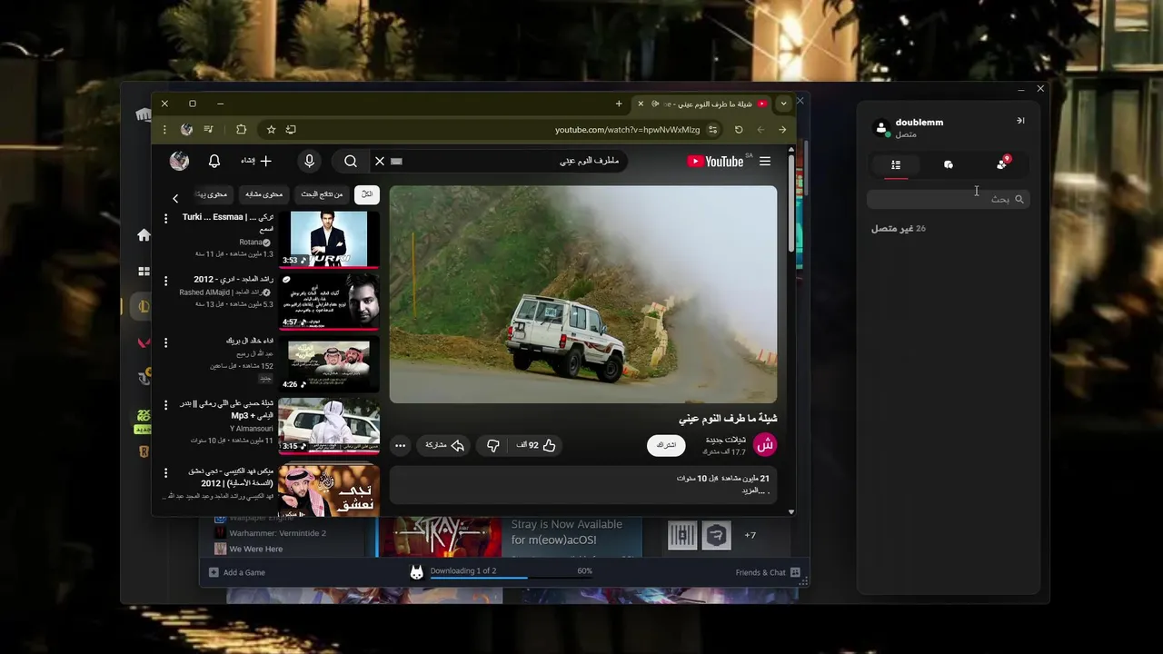The height and width of the screenshot is (654, 1163).
Task: Open browser extensions puzzle icon
Action: click(241, 130)
